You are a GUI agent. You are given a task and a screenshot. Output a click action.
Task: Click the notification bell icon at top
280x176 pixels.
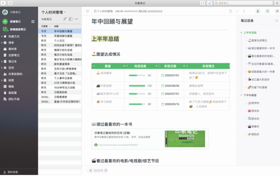pos(210,3)
